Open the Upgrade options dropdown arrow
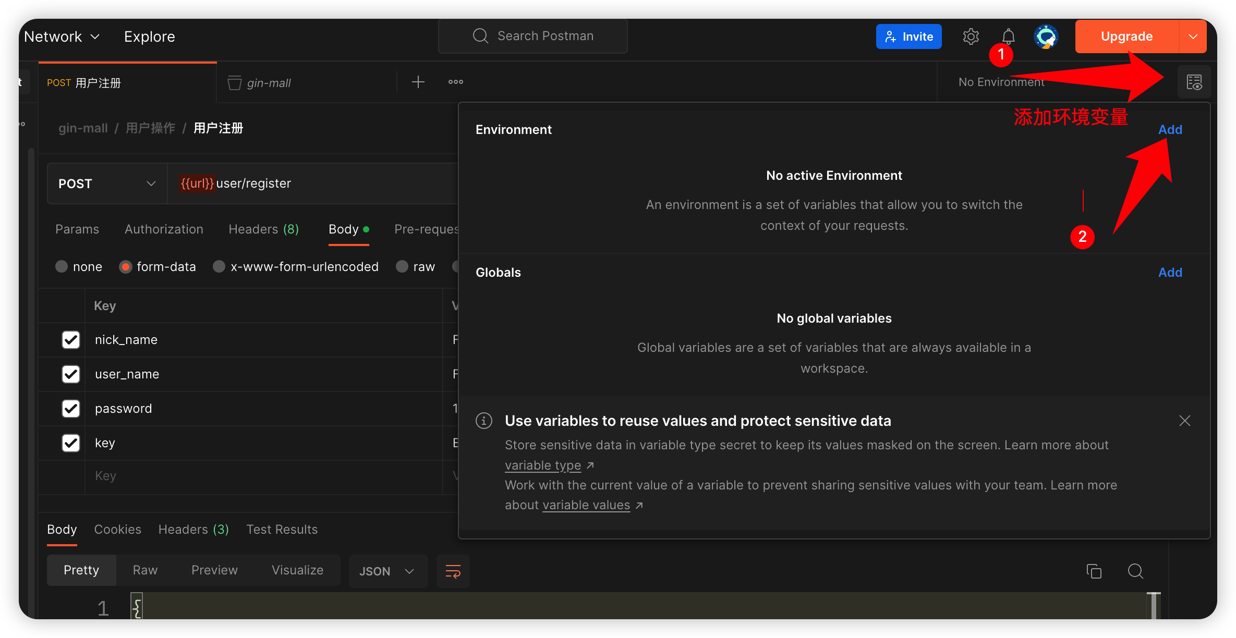This screenshot has width=1236, height=638. 1193,36
